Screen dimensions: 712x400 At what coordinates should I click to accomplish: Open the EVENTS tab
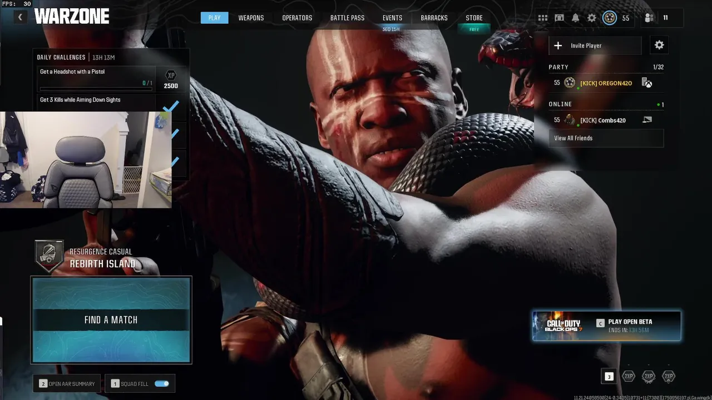click(392, 18)
